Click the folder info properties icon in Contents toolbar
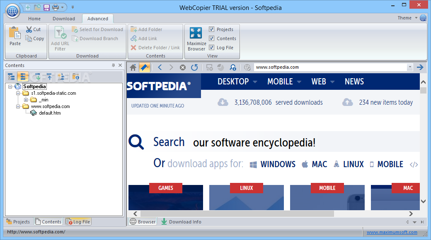The image size is (431, 240). pos(75,77)
